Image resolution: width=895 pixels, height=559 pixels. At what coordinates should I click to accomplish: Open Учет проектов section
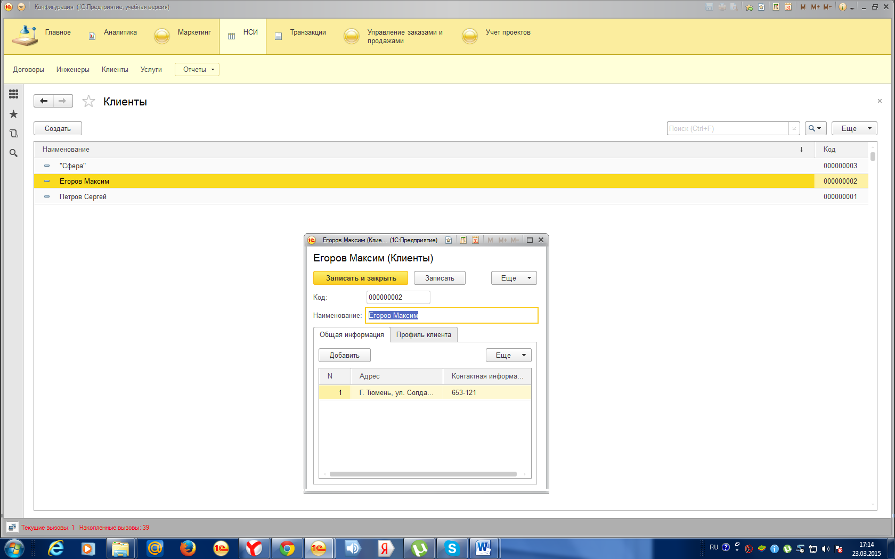point(497,36)
